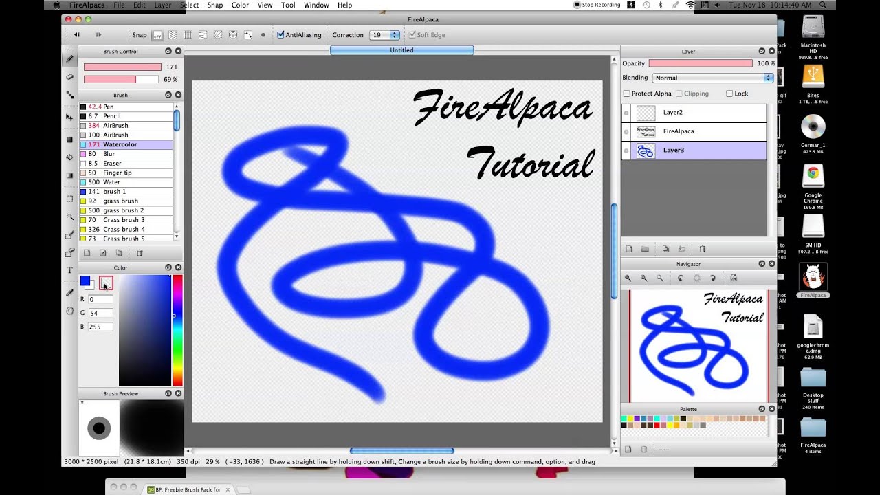Choose the Pencil brush

pos(126,116)
